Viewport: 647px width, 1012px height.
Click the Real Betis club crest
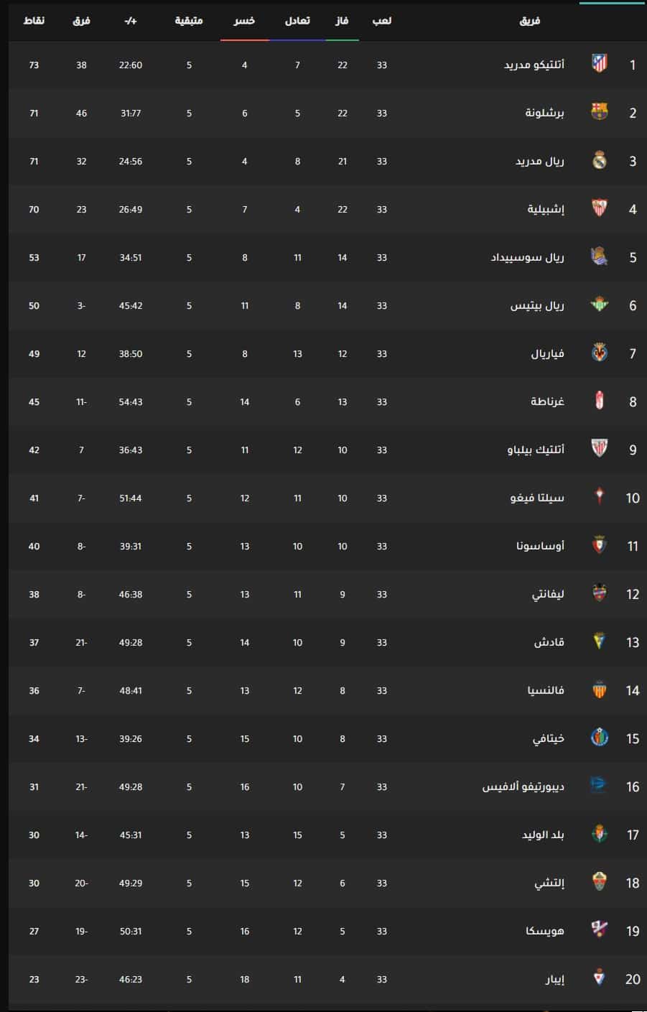599,305
